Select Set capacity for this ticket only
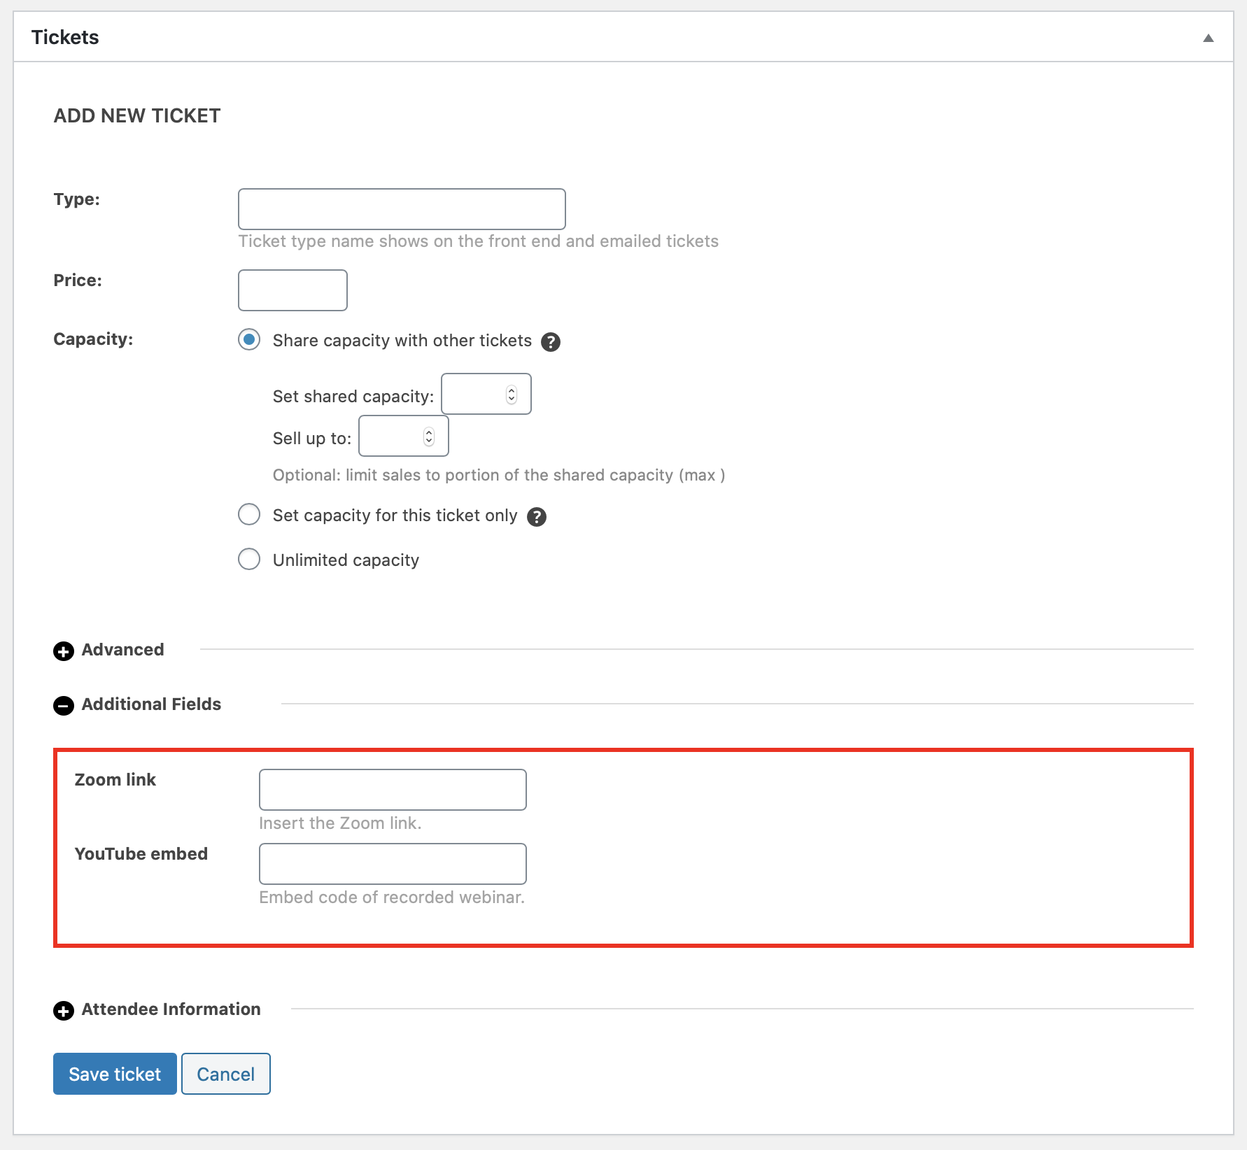Viewport: 1247px width, 1150px height. pyautogui.click(x=249, y=515)
